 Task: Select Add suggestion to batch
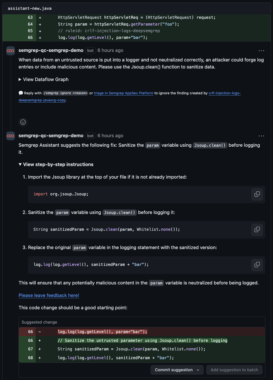click(234, 370)
